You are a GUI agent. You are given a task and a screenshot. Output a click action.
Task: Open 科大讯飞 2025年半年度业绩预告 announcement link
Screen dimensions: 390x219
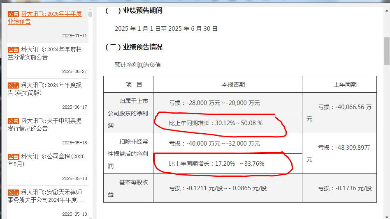(x=45, y=18)
